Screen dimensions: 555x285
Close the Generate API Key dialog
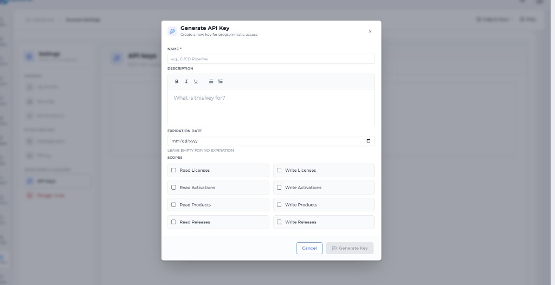click(370, 31)
